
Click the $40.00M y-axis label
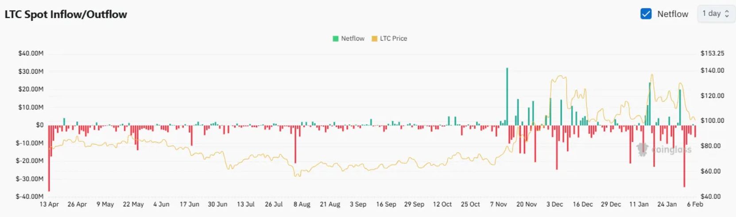31,53
